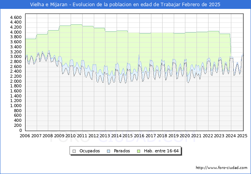Click the 2013 x-axis label
Screen dimensions: 251x174
tap(105, 136)
